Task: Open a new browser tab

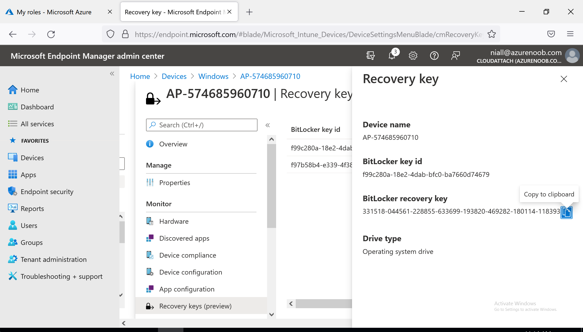Action: pyautogui.click(x=249, y=12)
